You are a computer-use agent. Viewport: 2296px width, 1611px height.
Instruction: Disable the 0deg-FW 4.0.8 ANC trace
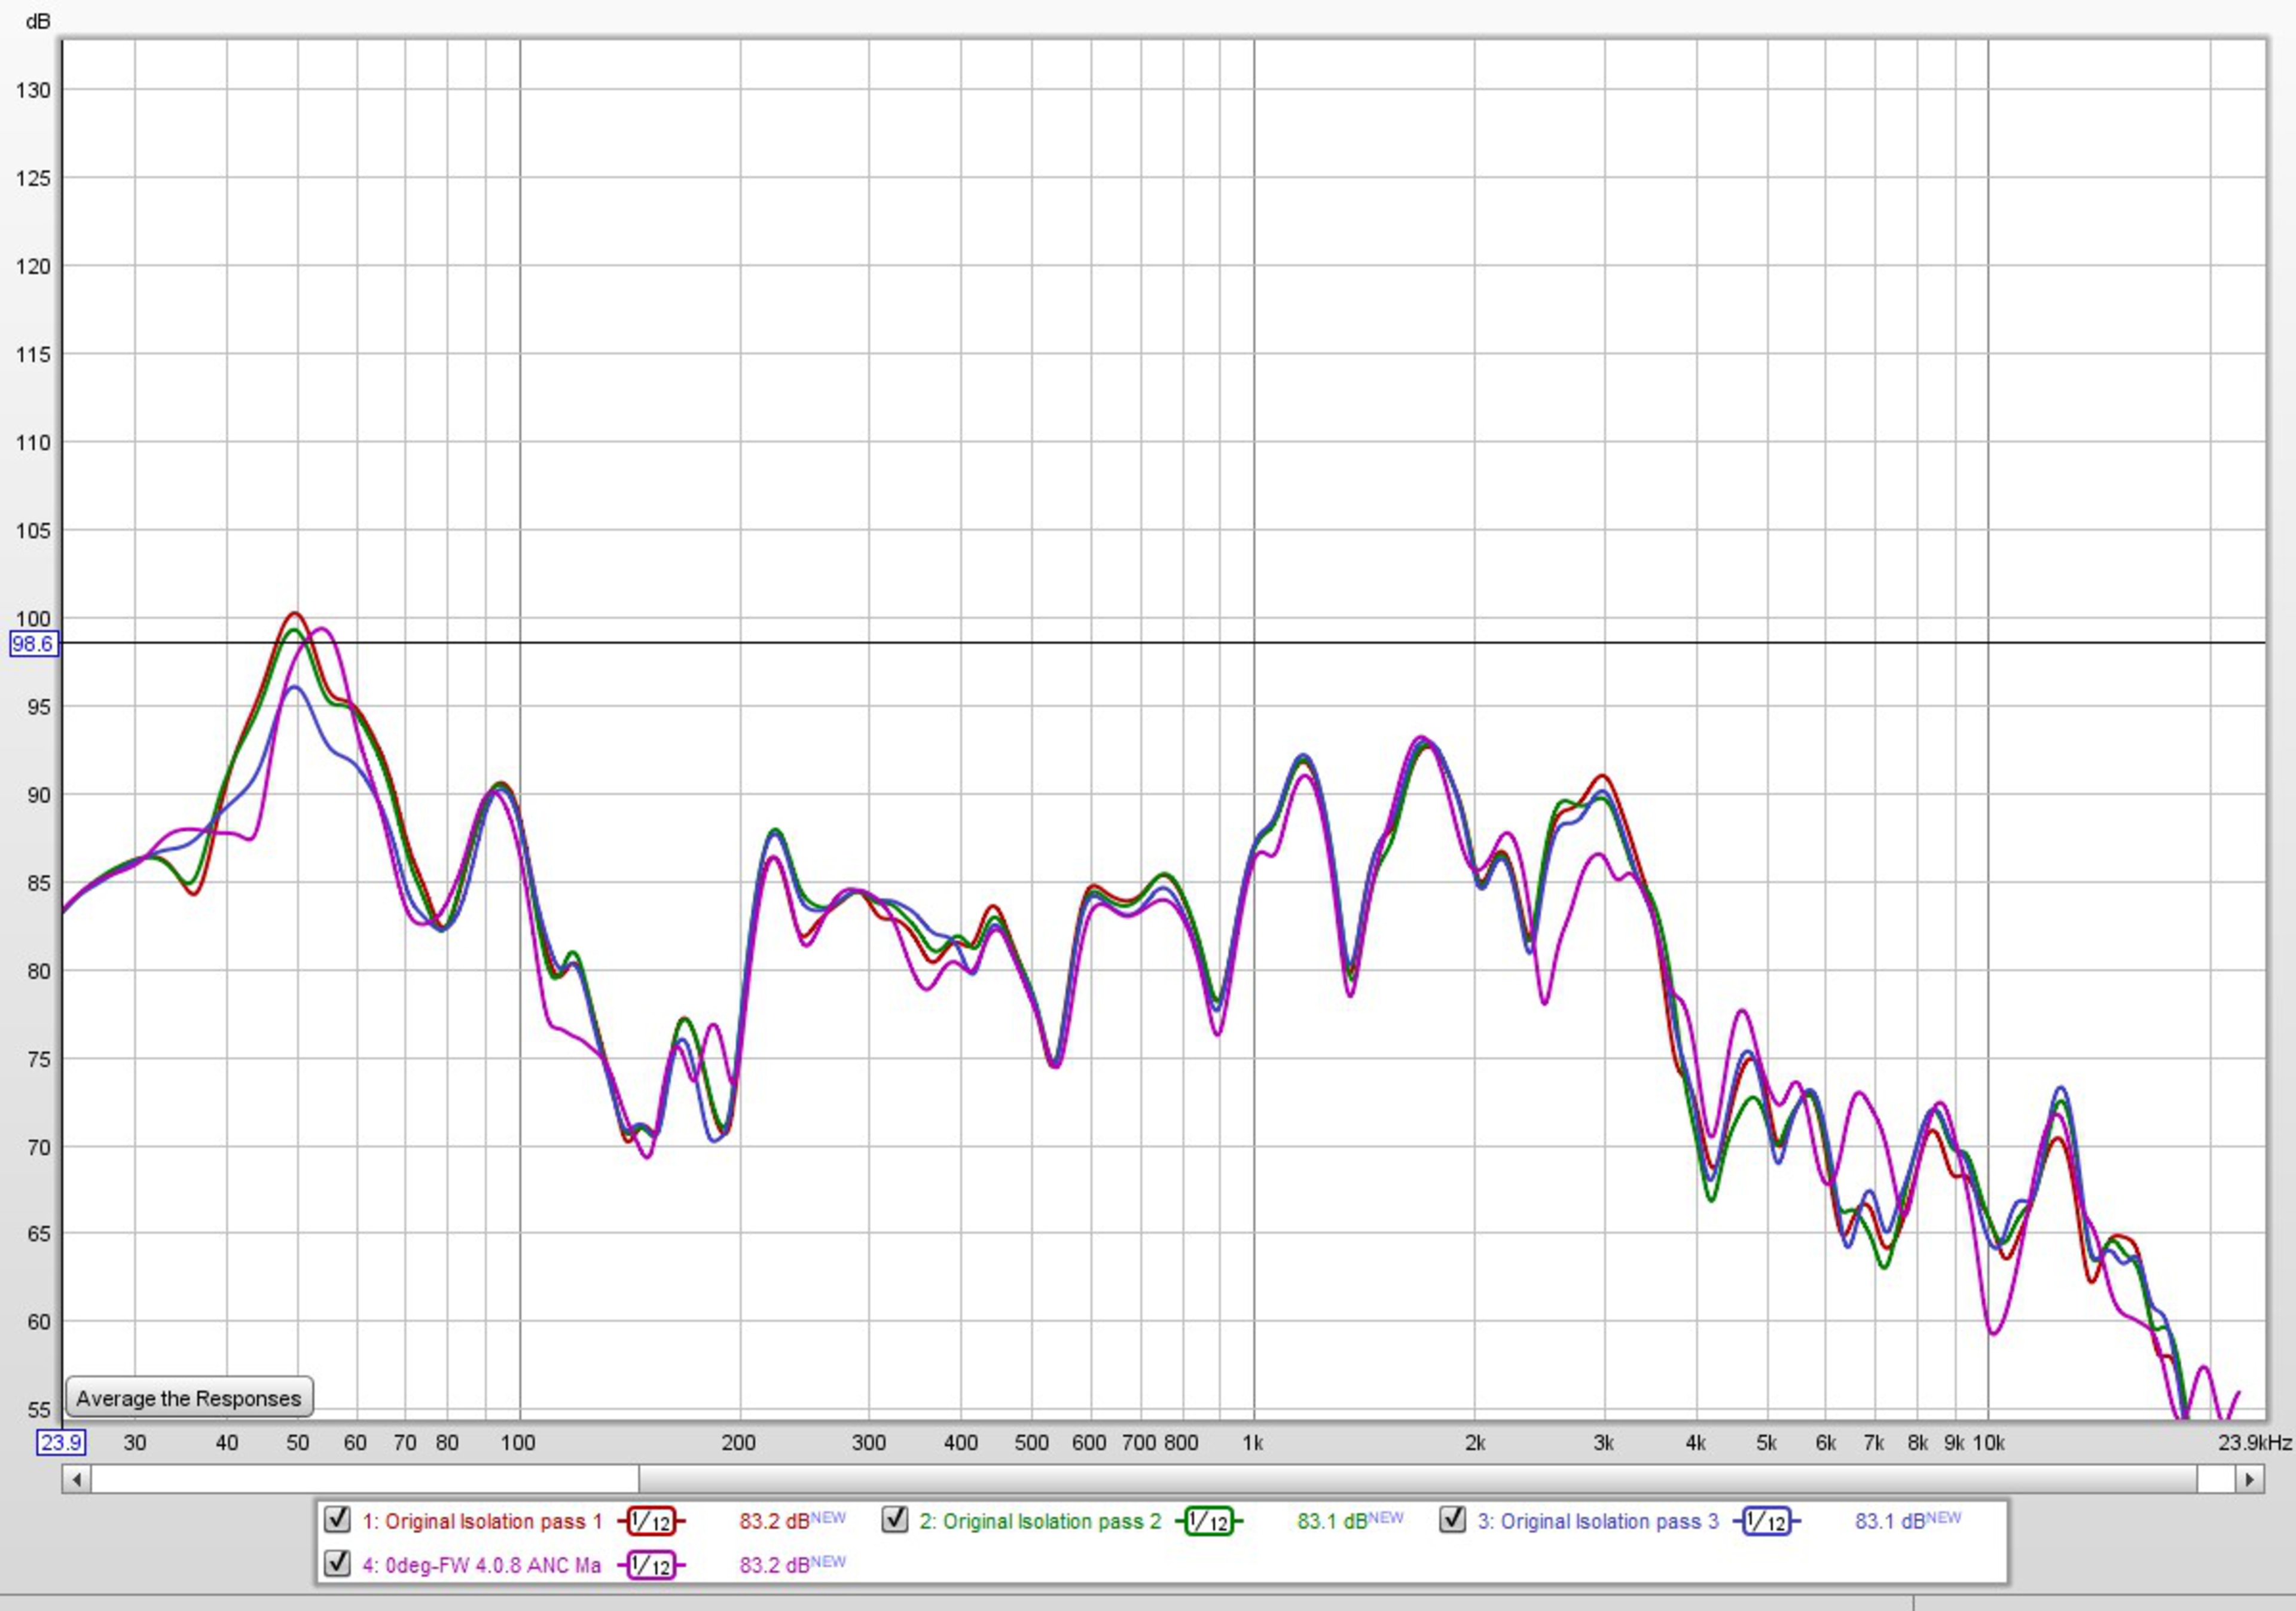coord(338,1563)
